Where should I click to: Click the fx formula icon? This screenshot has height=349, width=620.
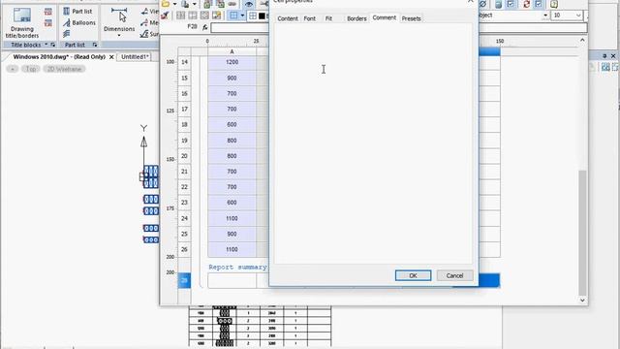pyautogui.click(x=204, y=27)
